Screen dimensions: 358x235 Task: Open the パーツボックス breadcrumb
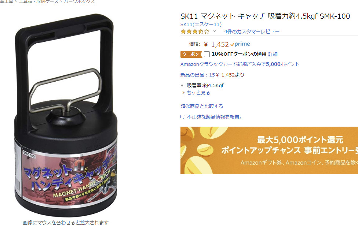[x=79, y=1]
